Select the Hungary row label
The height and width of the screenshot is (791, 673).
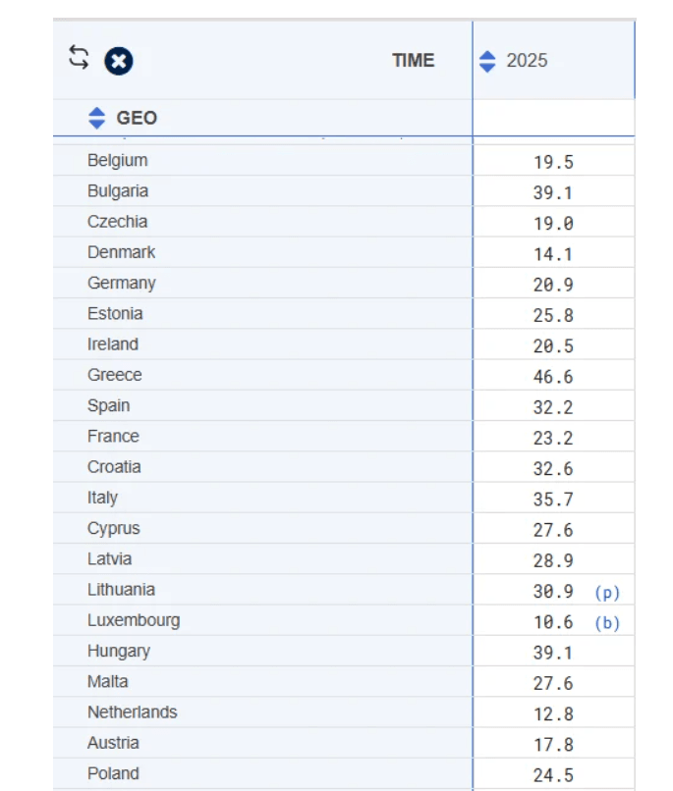pyautogui.click(x=119, y=652)
